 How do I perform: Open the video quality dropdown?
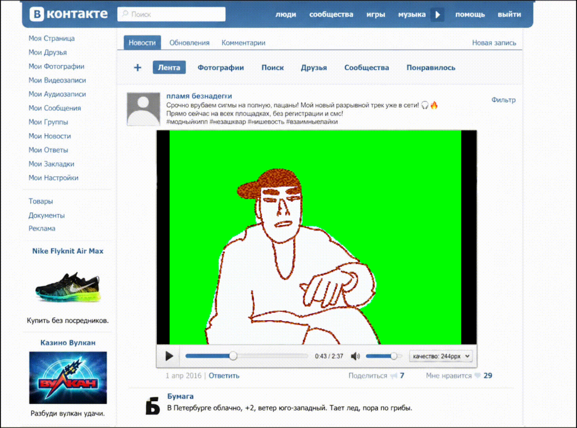(x=441, y=356)
